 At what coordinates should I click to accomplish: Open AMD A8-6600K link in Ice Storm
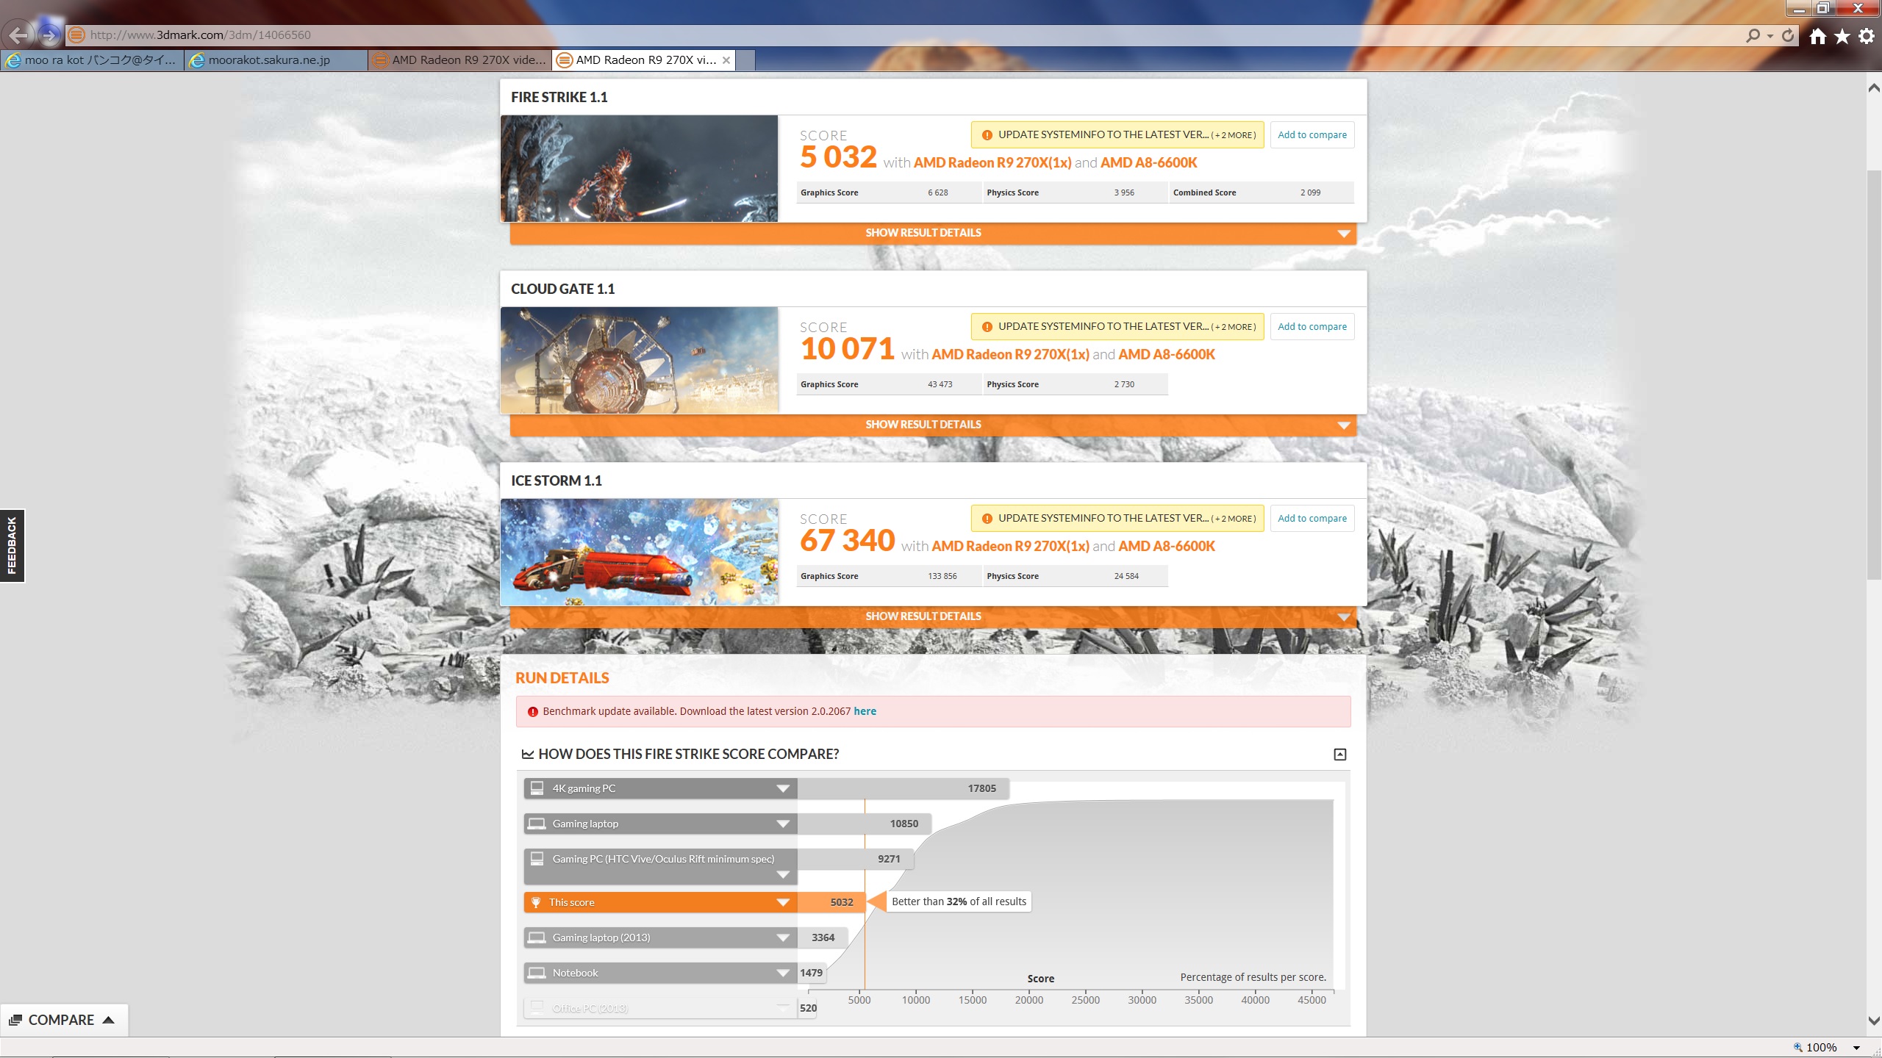(1167, 546)
